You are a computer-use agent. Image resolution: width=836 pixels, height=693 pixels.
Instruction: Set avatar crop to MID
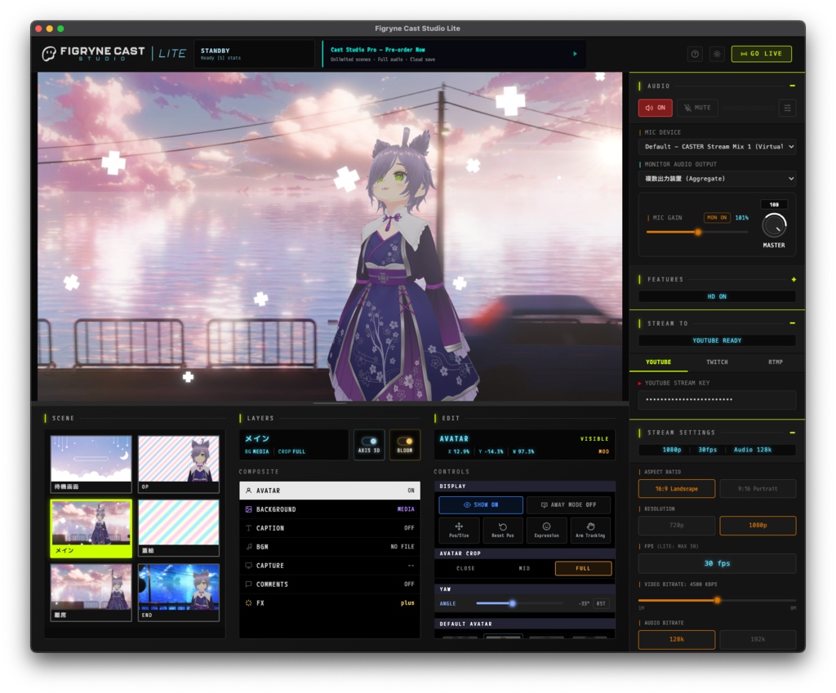click(x=524, y=568)
